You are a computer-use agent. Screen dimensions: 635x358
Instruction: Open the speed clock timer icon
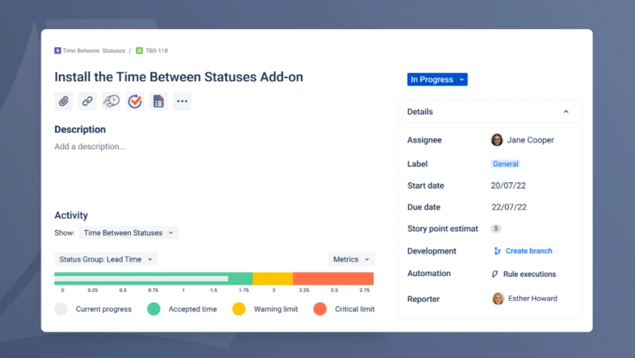(x=111, y=101)
